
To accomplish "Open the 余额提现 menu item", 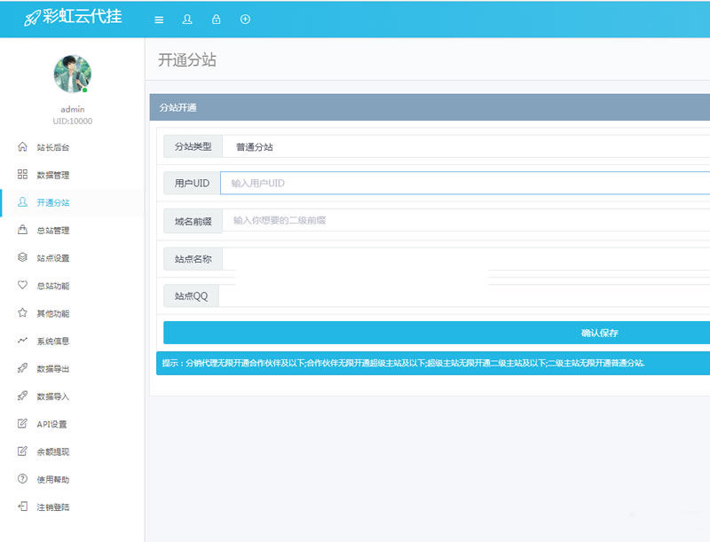I will pyautogui.click(x=73, y=452).
